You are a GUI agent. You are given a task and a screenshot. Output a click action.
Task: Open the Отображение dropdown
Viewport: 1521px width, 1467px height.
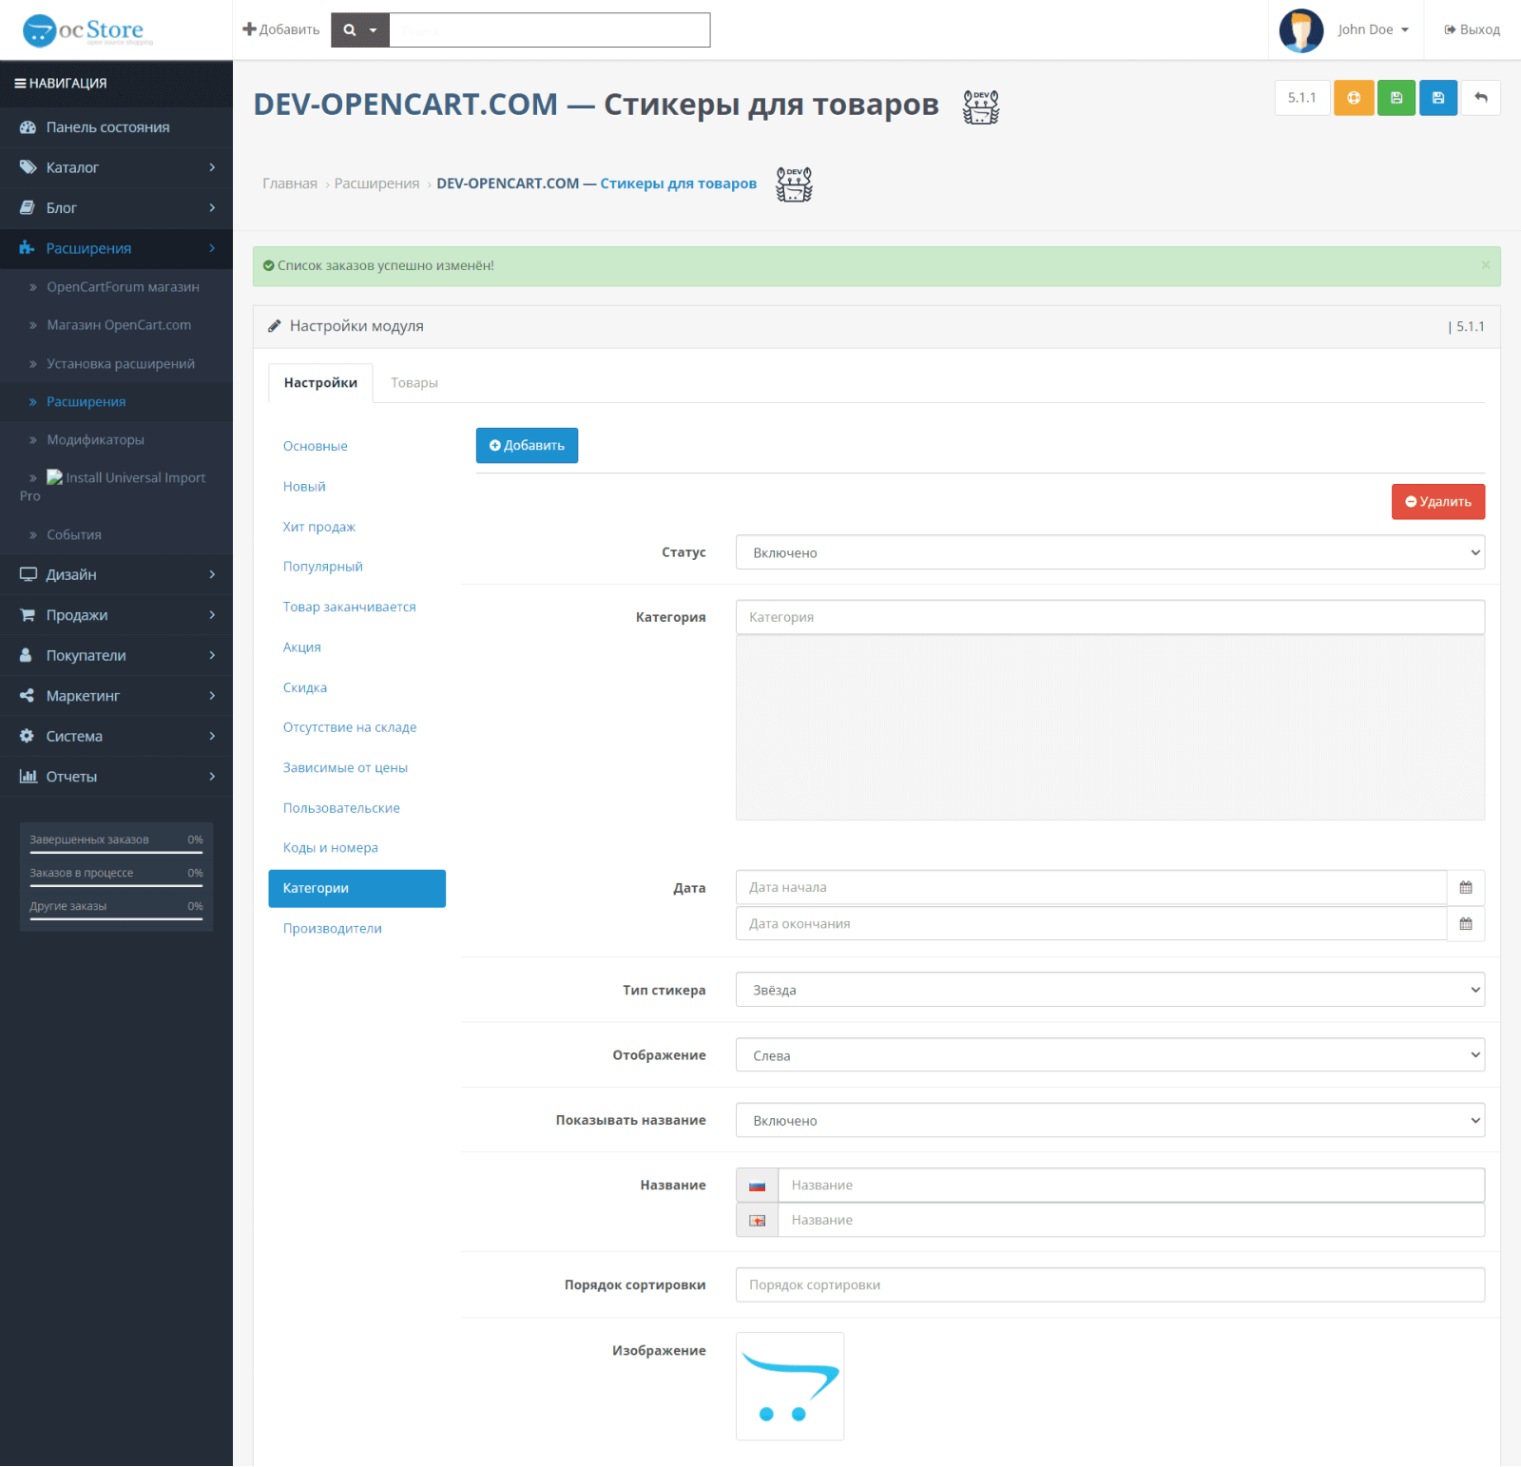[1109, 1055]
